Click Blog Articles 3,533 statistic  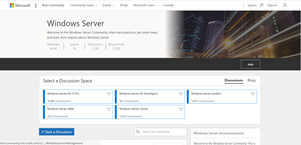click(116, 46)
